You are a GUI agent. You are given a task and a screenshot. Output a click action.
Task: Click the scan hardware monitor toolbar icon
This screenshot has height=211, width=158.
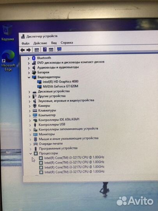click(x=59, y=49)
